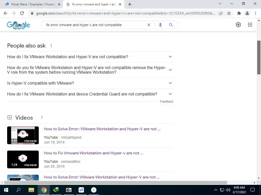Screen dimensions: 261x195
Task: Expand 'remove the Hyper-V role' question
Action: pos(90,70)
